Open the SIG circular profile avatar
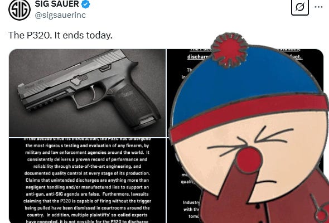 click(20, 9)
